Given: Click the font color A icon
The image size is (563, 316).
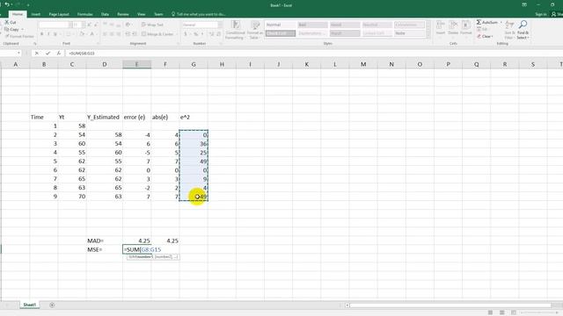Looking at the screenshot, I should click(x=91, y=34).
